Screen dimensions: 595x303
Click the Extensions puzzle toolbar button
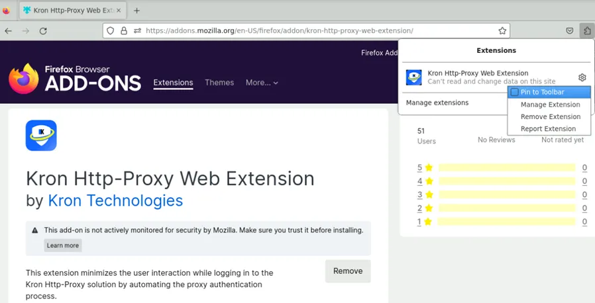coord(587,30)
